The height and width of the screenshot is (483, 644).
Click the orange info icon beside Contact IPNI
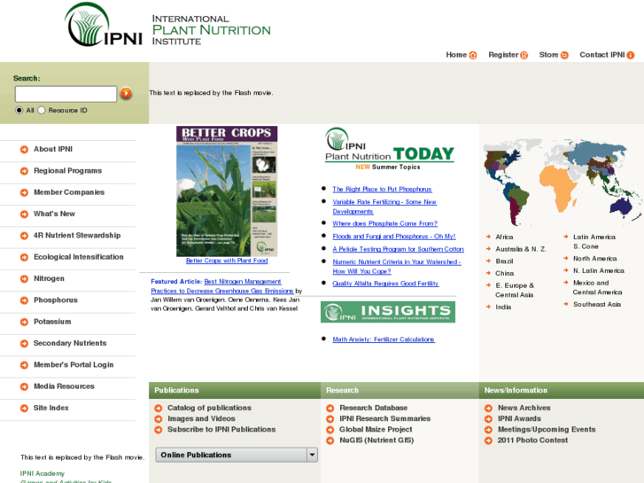pyautogui.click(x=631, y=55)
